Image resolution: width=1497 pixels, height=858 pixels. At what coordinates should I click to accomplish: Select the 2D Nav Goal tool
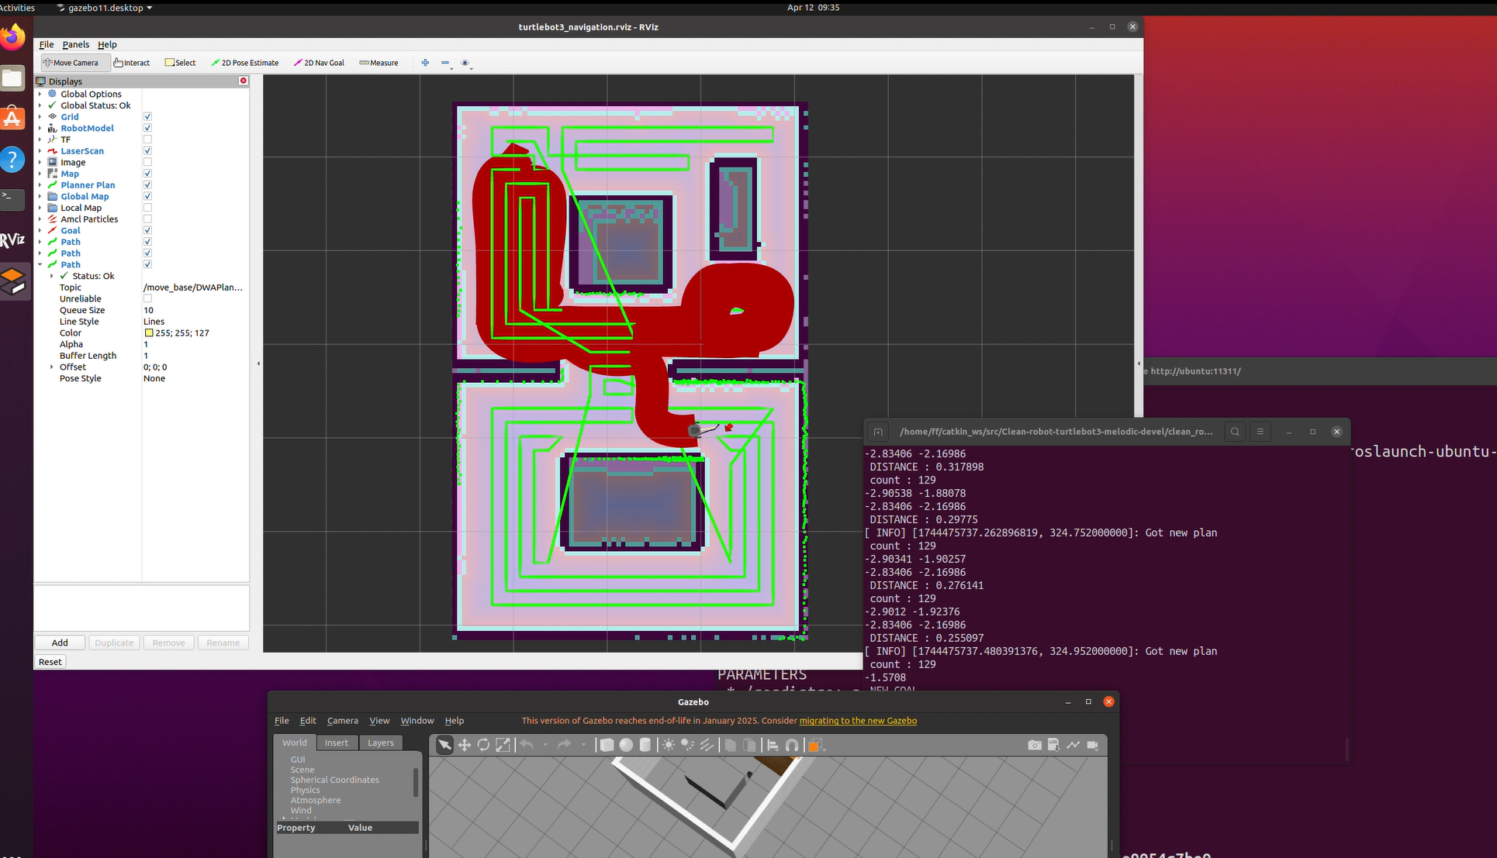coord(319,63)
